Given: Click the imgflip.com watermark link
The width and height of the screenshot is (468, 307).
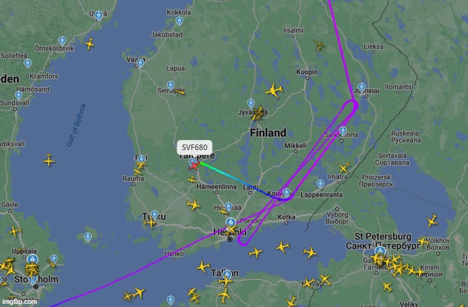Looking at the screenshot, I should coord(19,301).
